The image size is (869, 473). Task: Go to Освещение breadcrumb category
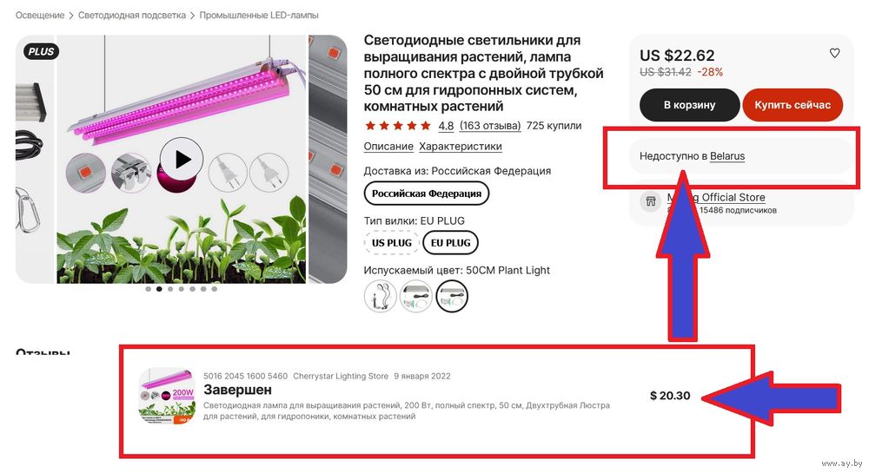tap(40, 16)
